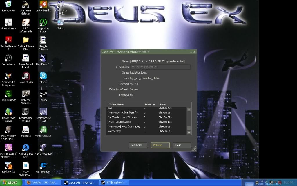Select the Steam desktop icon
This screenshot has height=186, width=297.
coord(43,96)
